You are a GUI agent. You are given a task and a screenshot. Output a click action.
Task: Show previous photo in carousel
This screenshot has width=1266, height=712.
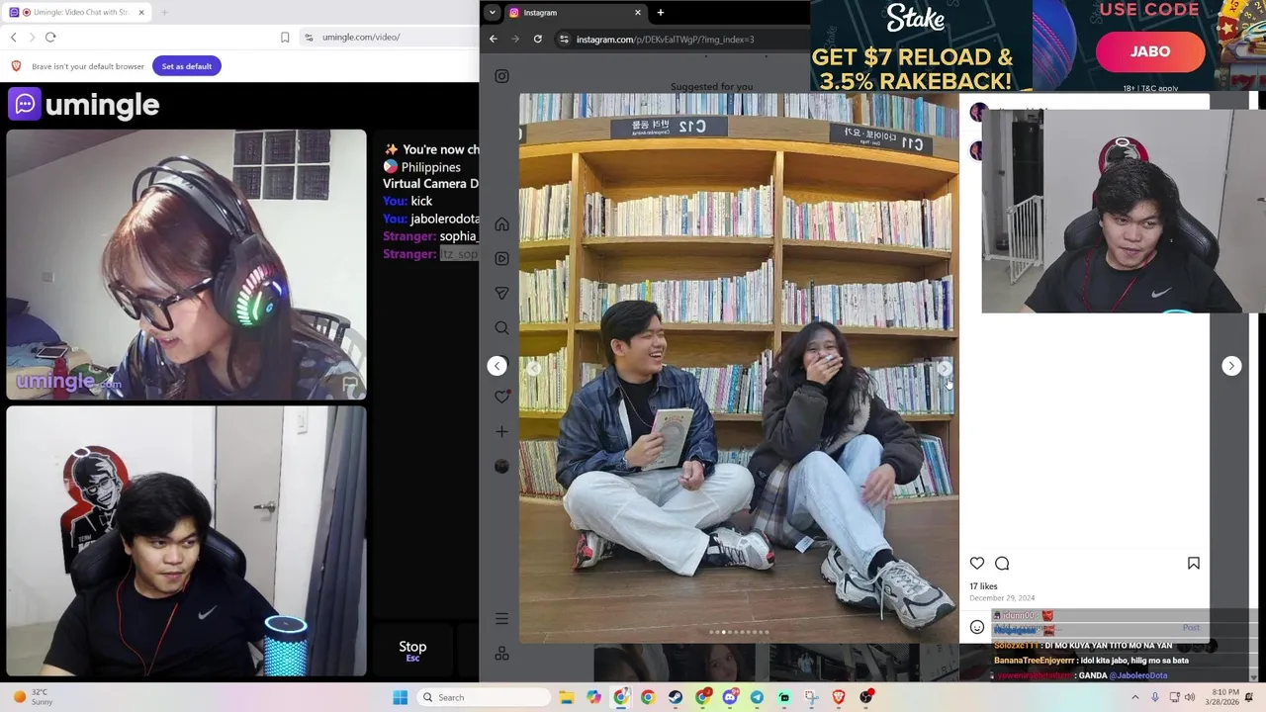[533, 369]
